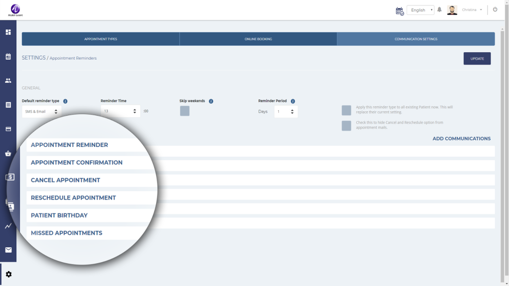Click the calendar check icon in the header

(x=400, y=11)
